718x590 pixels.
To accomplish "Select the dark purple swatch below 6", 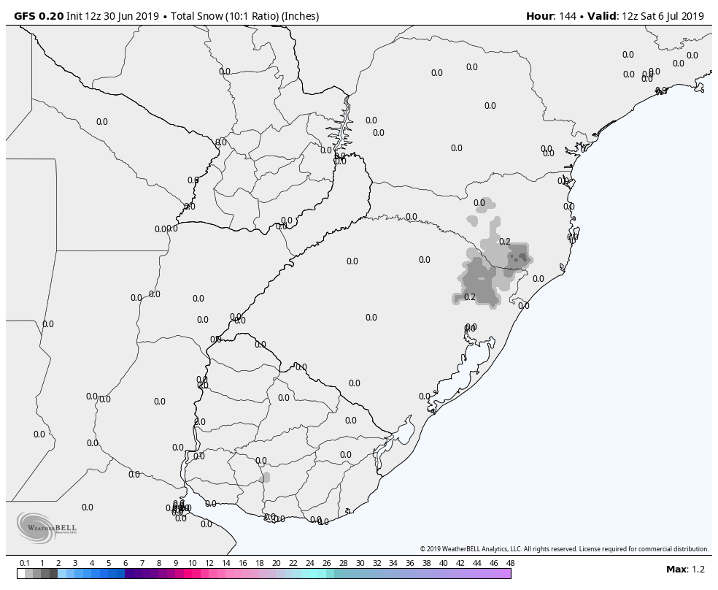I will [129, 573].
